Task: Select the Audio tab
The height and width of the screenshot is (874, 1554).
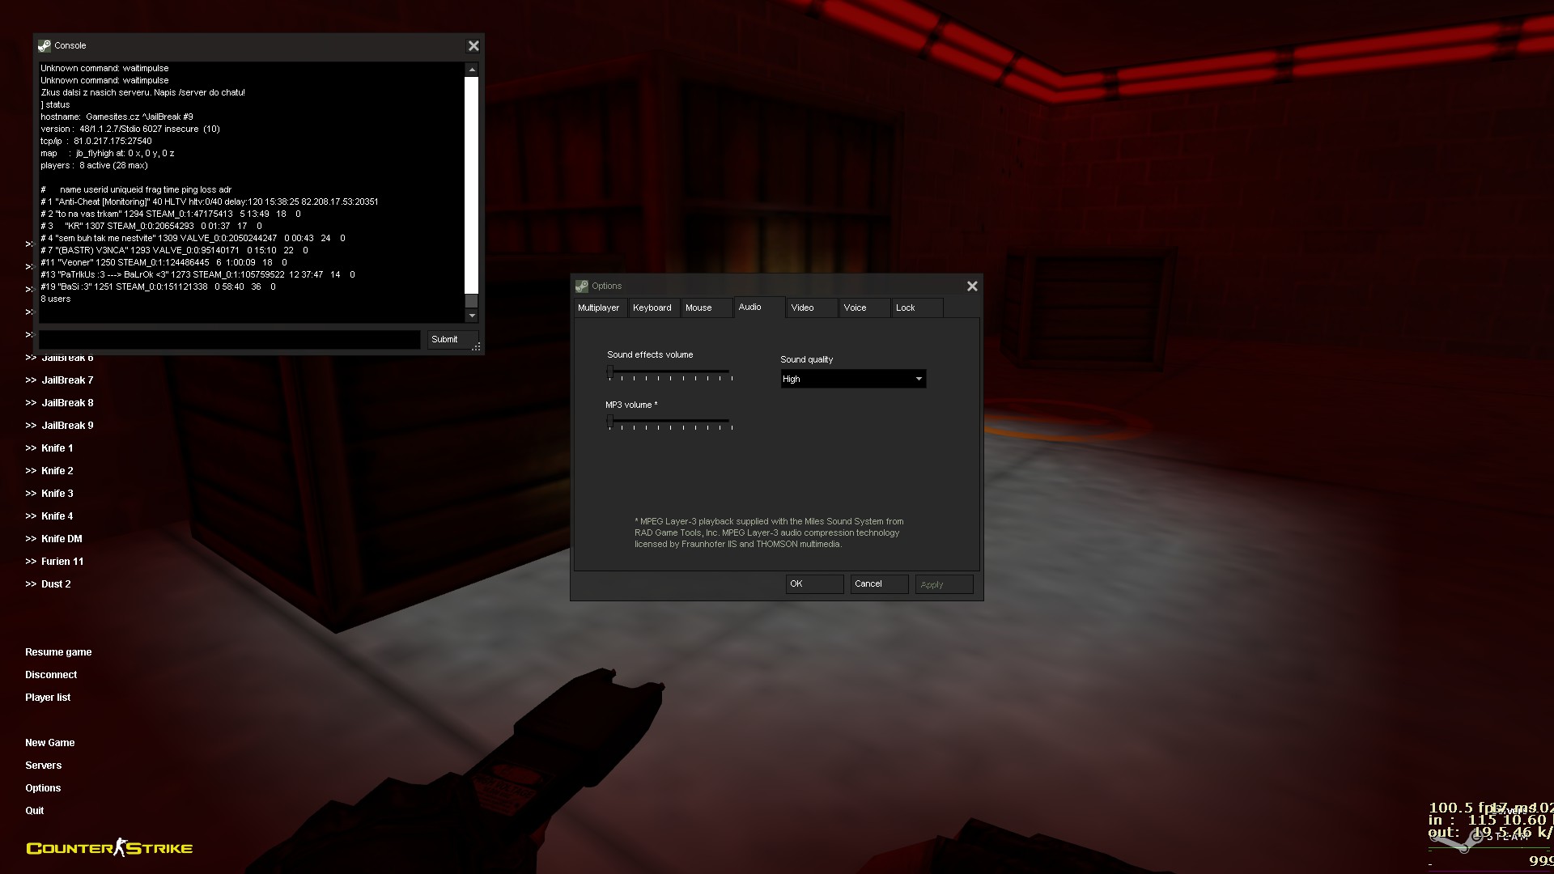Action: coord(759,307)
